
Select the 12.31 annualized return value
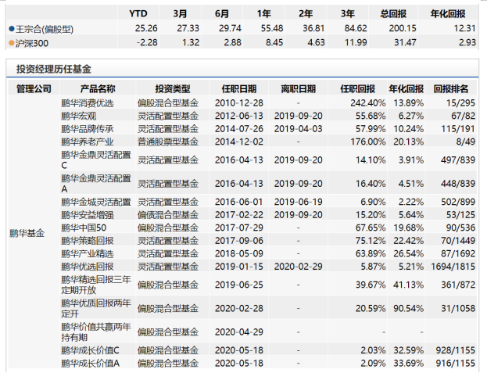pyautogui.click(x=464, y=28)
